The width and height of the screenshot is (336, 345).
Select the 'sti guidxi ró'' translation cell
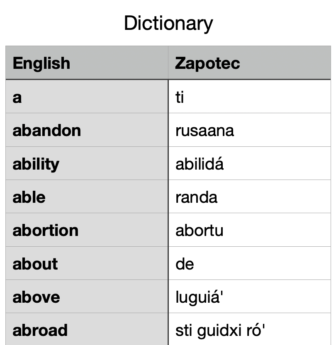(220, 330)
